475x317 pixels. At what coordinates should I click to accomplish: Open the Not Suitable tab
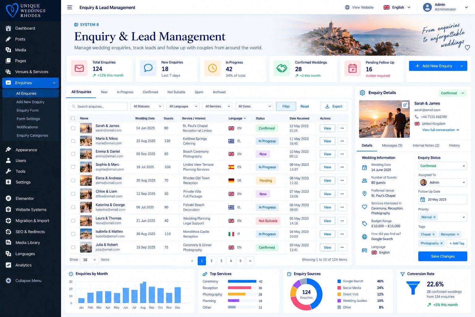click(x=176, y=92)
